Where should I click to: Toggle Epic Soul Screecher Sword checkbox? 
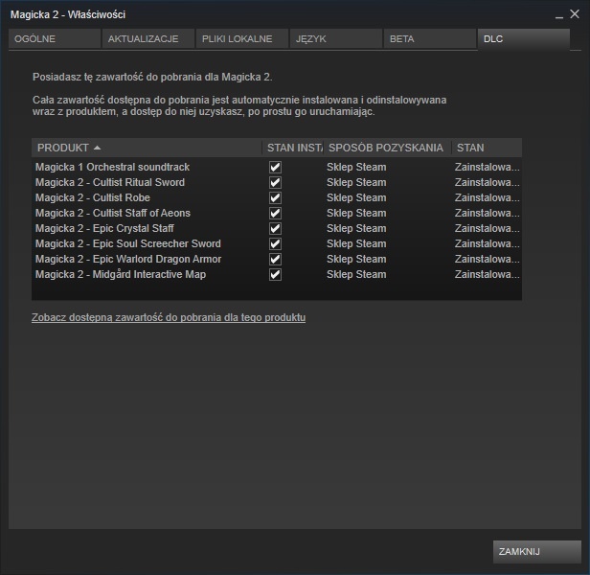[275, 244]
